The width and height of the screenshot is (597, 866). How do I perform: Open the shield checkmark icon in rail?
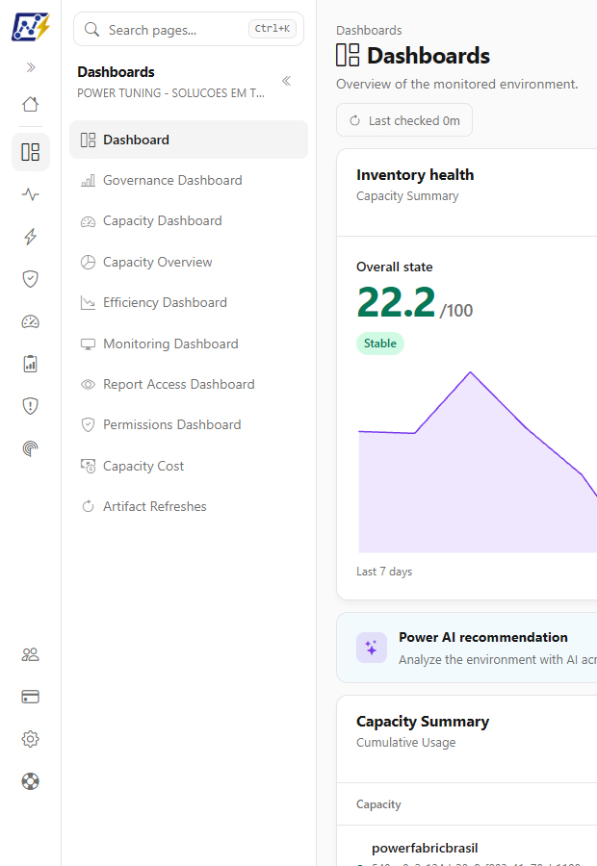(31, 279)
